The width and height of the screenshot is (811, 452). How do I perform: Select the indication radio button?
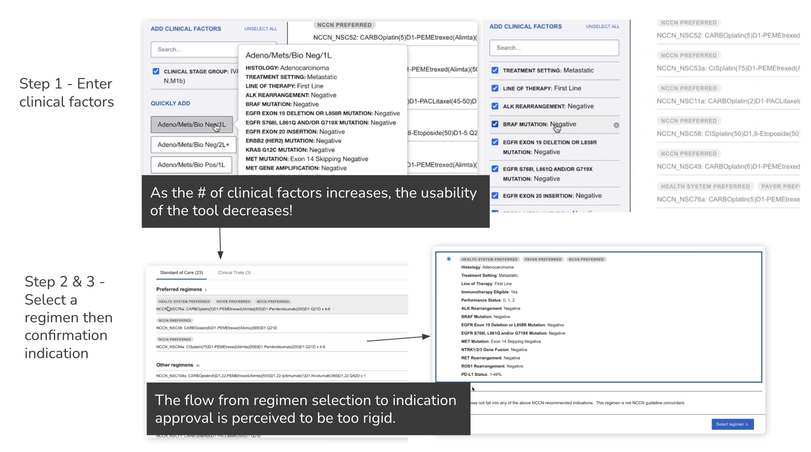[449, 259]
